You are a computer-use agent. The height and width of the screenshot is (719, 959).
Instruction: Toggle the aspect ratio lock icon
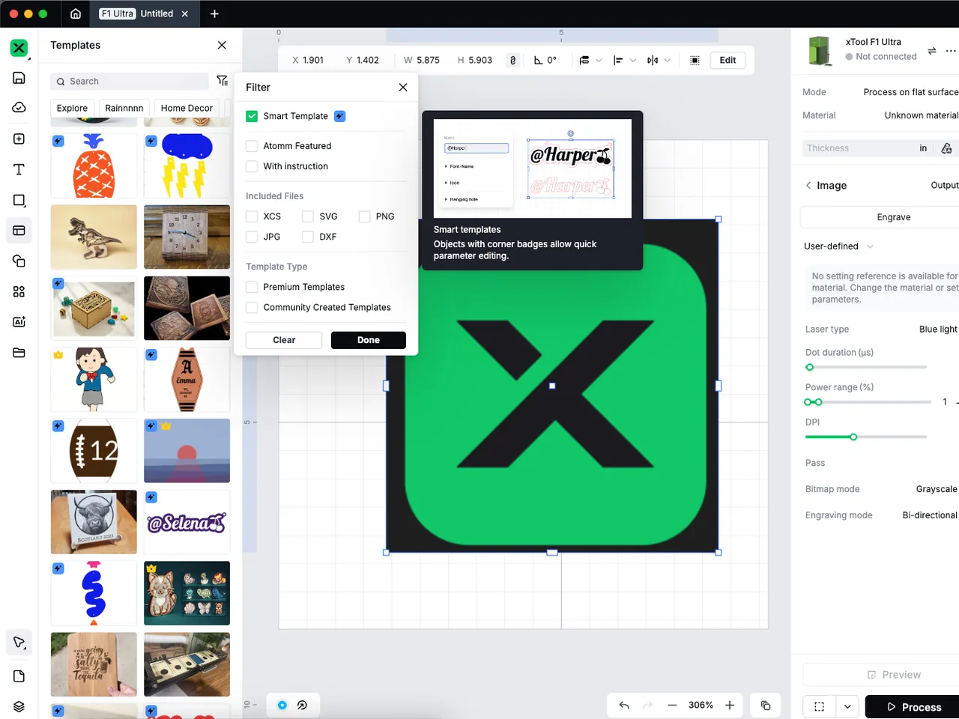tap(512, 60)
